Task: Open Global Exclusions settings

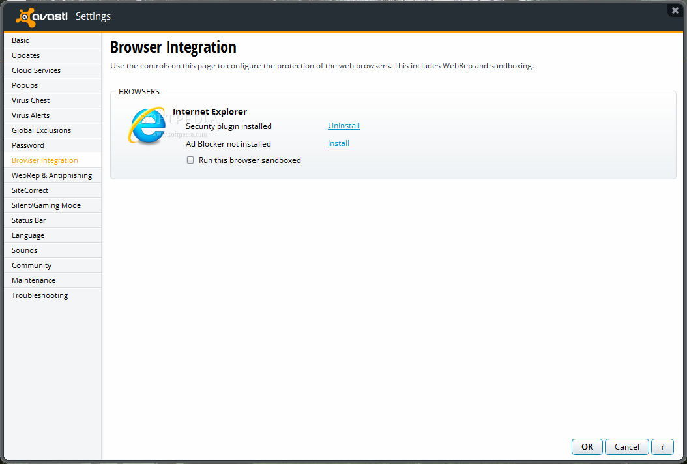Action: pyautogui.click(x=53, y=130)
